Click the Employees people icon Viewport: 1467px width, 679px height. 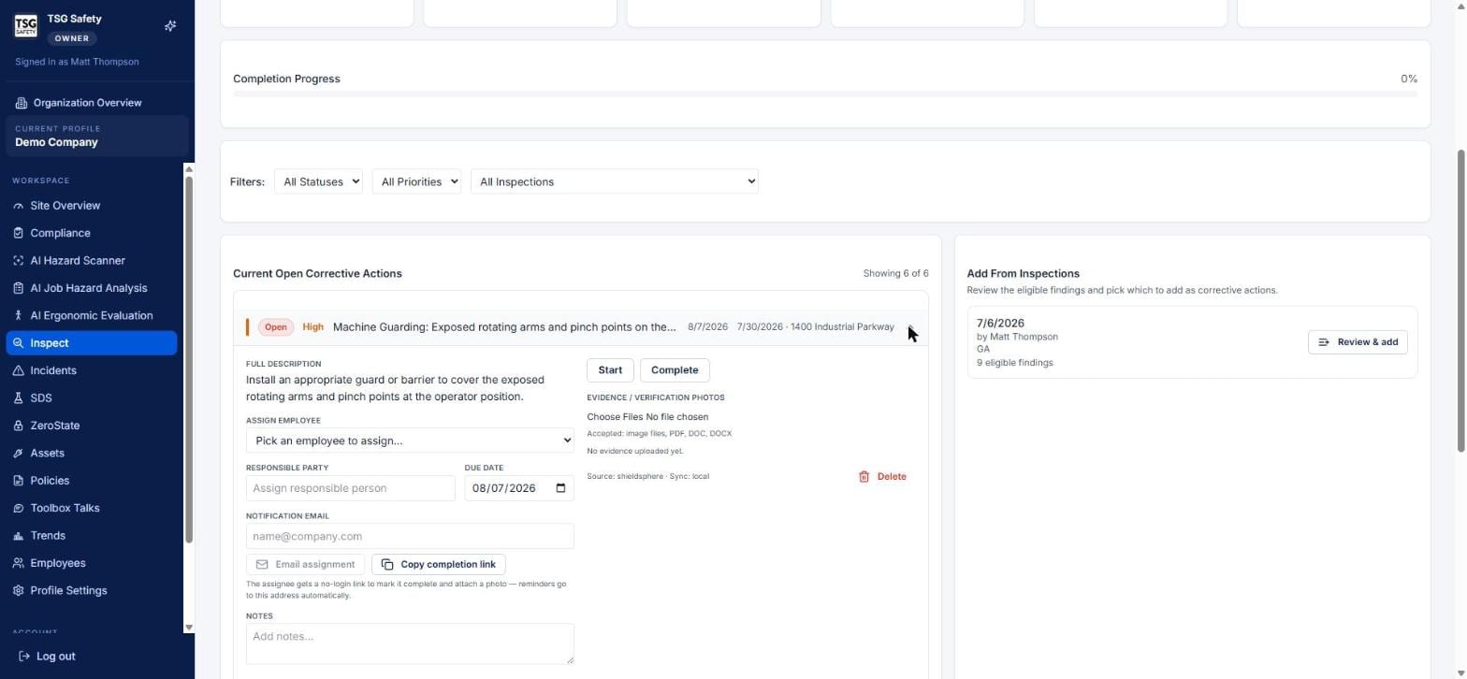pos(19,563)
